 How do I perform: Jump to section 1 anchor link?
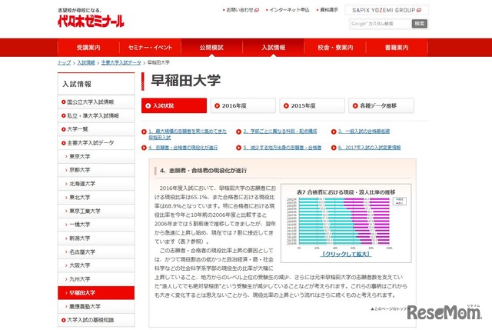tap(188, 134)
